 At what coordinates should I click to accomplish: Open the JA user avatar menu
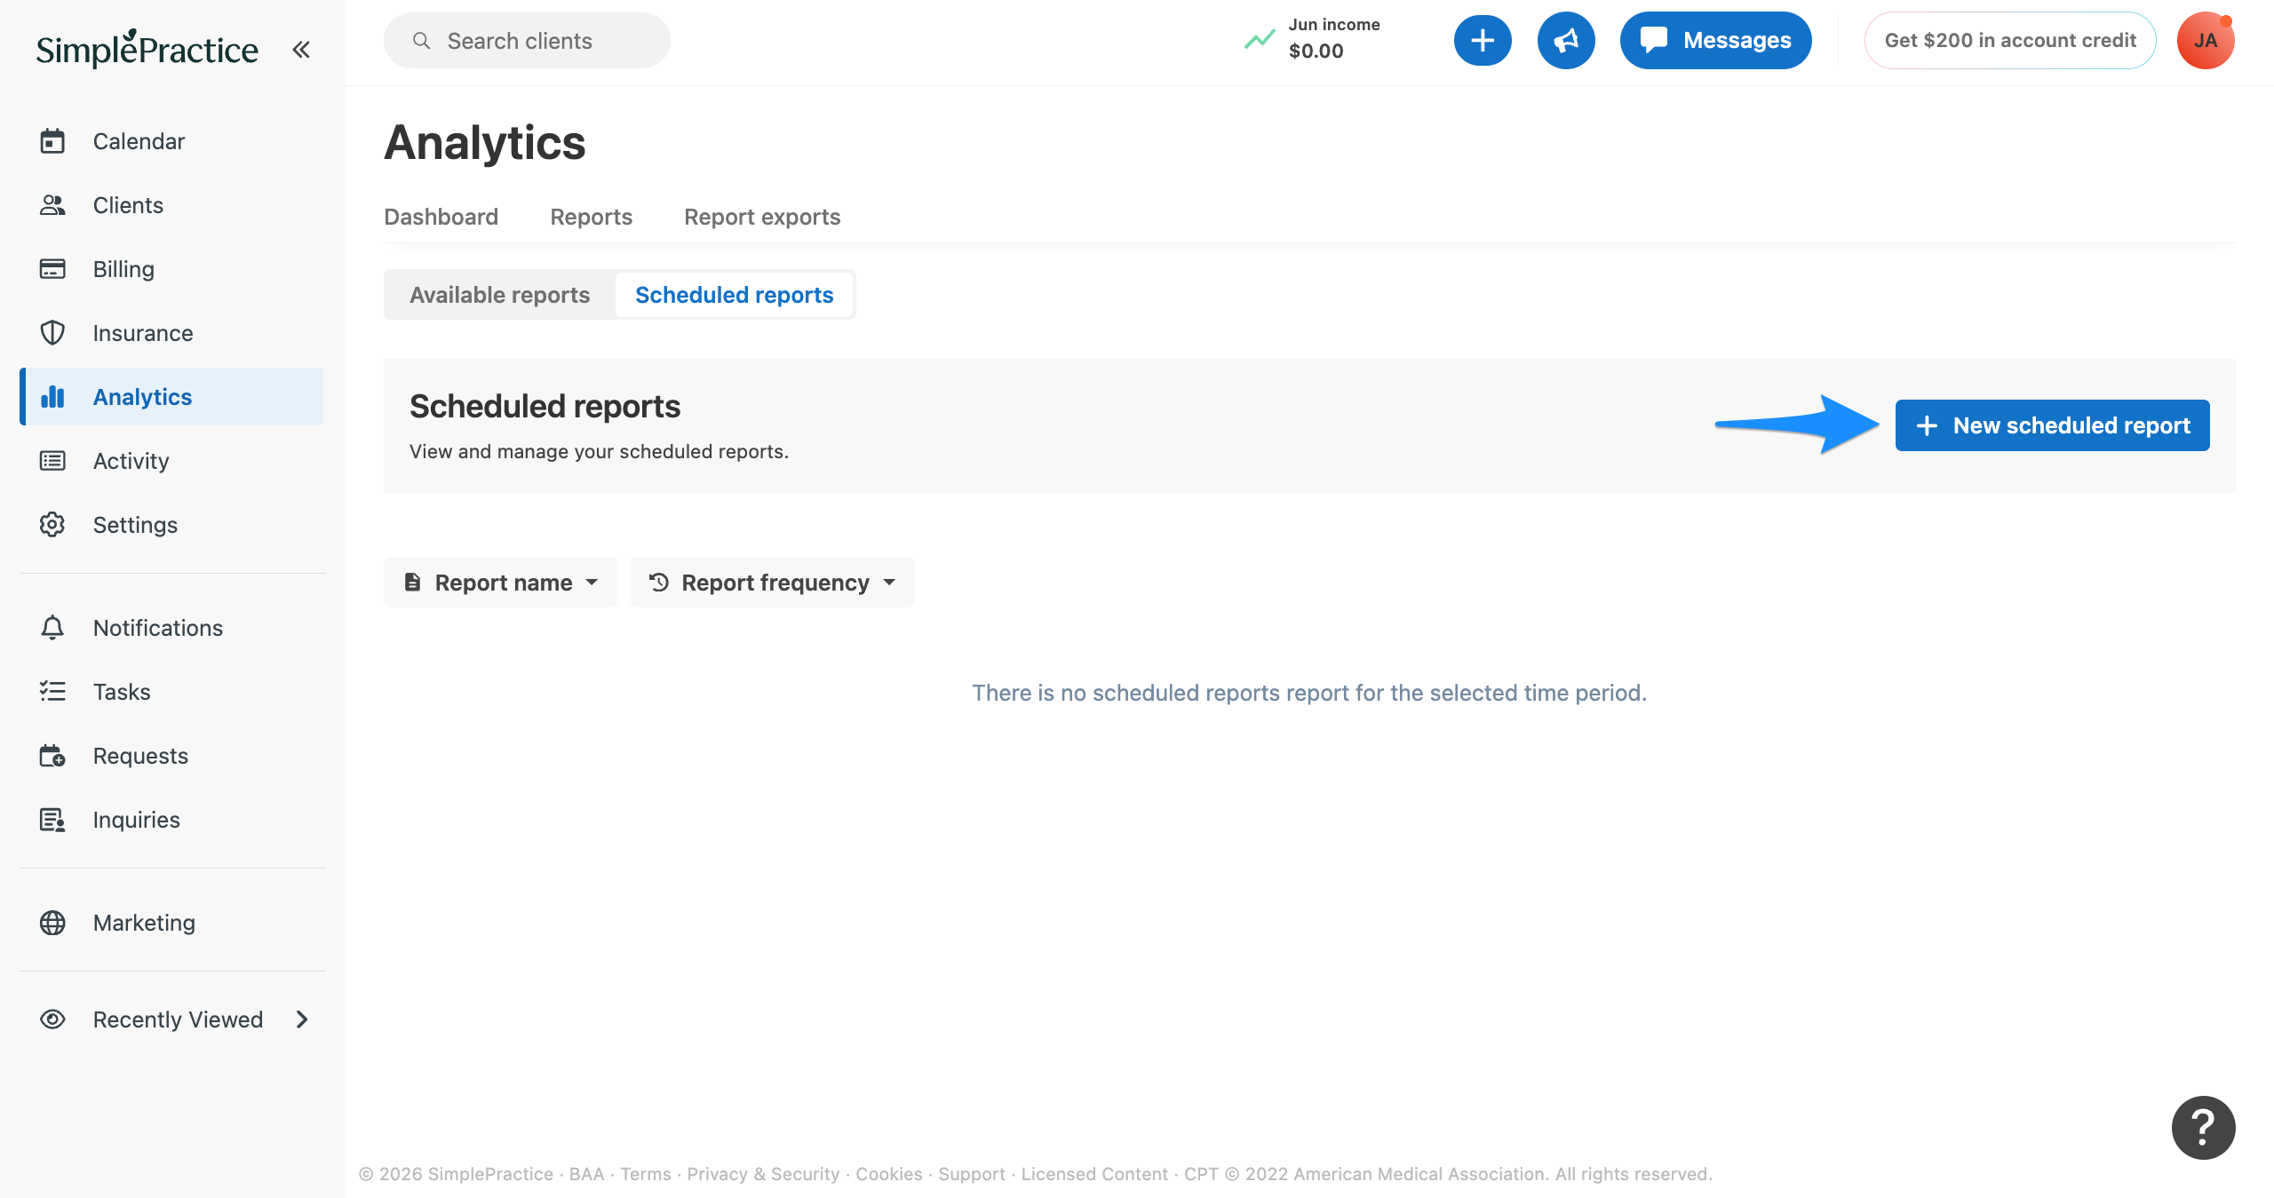[2206, 41]
